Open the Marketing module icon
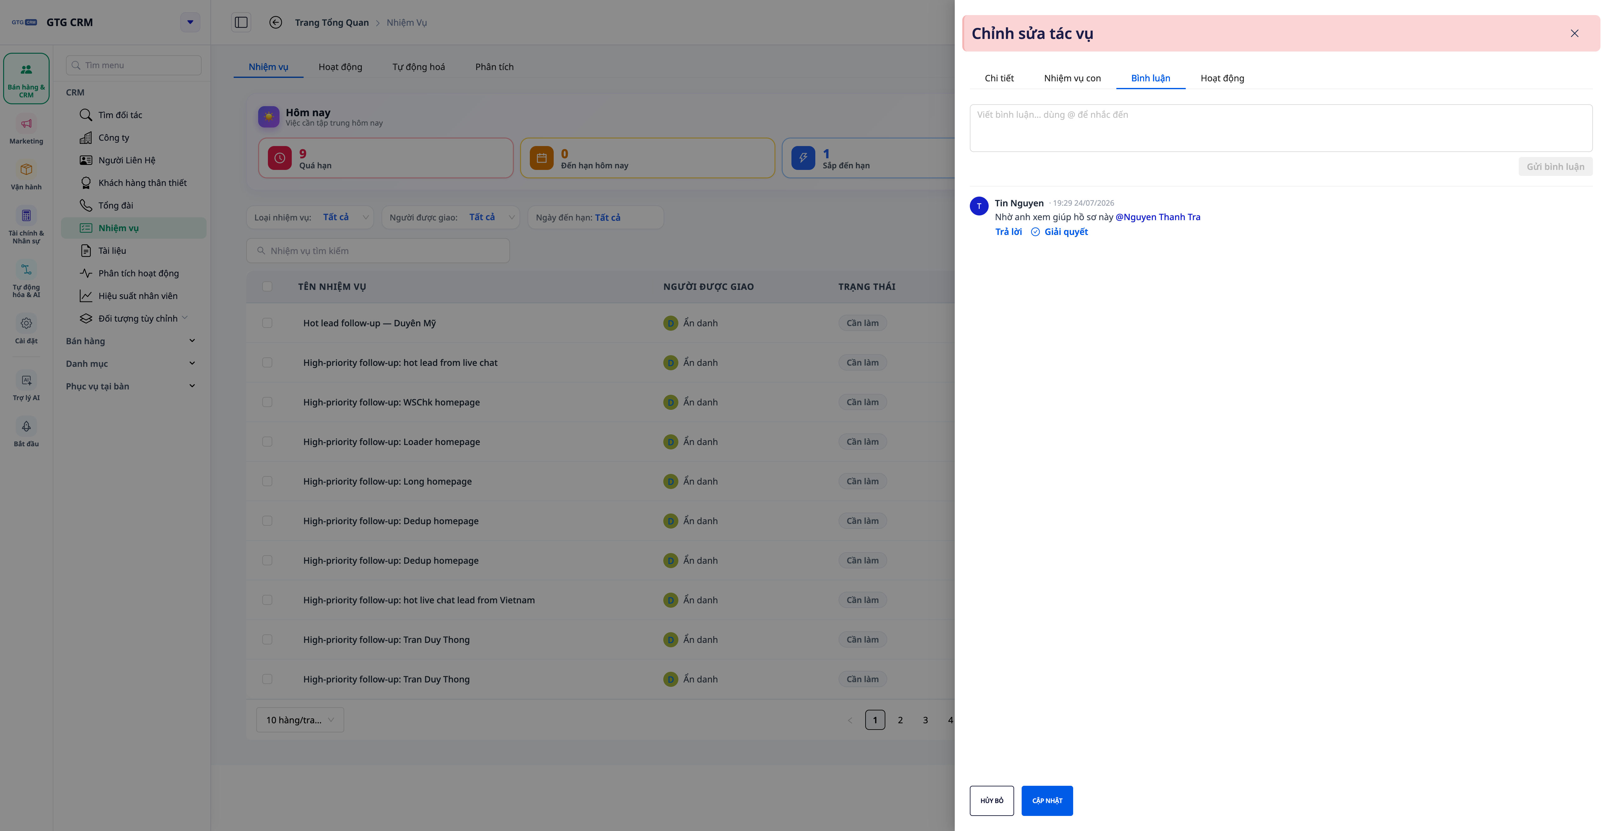 coord(26,124)
